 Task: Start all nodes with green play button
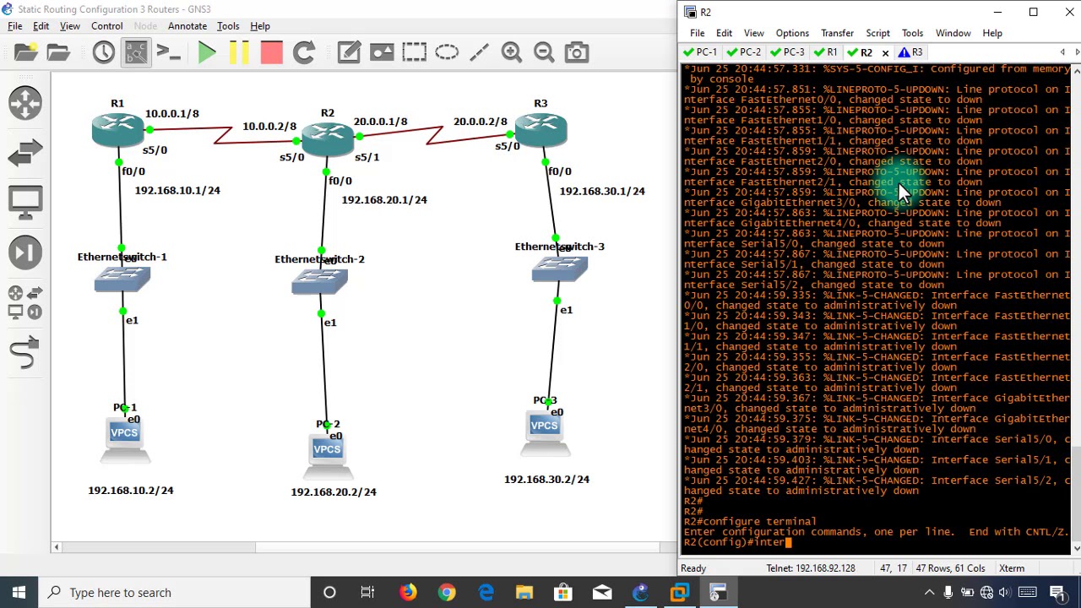(x=207, y=52)
